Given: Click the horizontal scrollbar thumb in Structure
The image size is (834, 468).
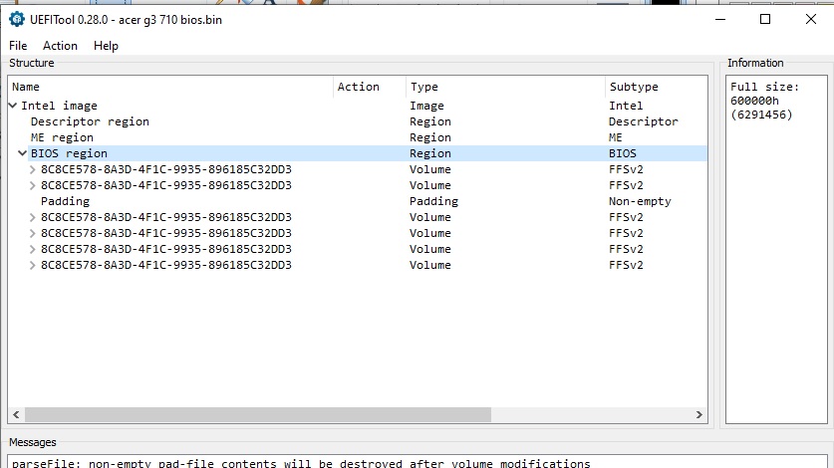Looking at the screenshot, I should [x=257, y=414].
